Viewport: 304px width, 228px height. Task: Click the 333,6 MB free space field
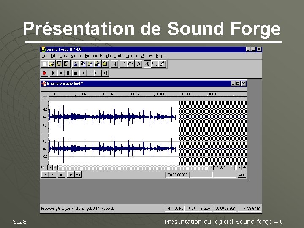[250, 209]
